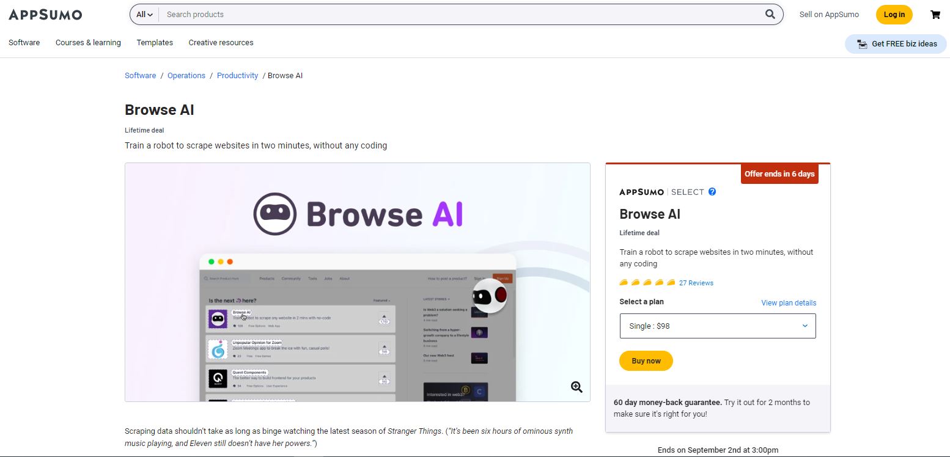The width and height of the screenshot is (950, 457).
Task: Click the Browse AI product preview image
Action: (x=358, y=282)
